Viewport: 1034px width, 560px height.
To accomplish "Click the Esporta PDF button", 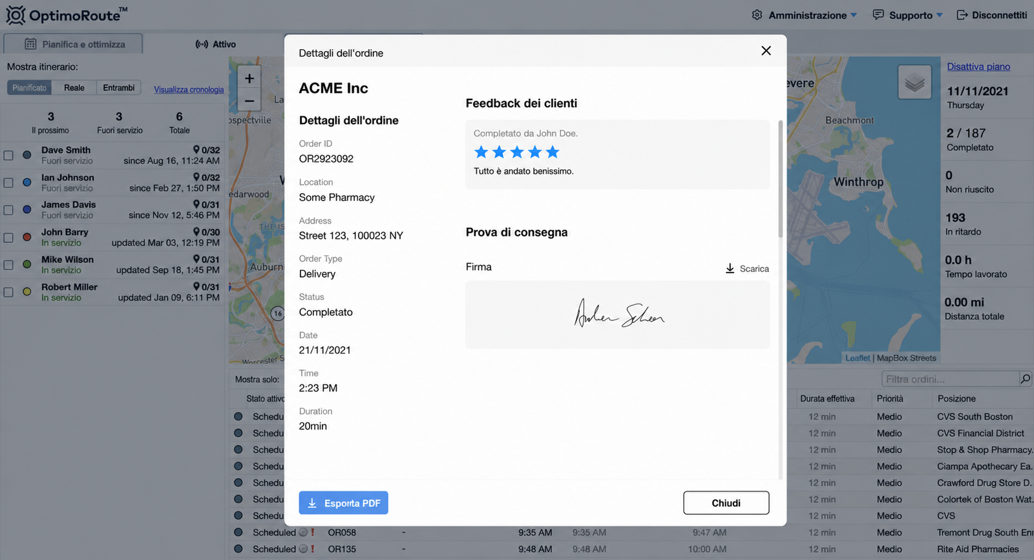I will [343, 503].
